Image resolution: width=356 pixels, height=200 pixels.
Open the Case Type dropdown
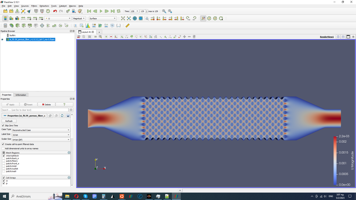coord(41,130)
